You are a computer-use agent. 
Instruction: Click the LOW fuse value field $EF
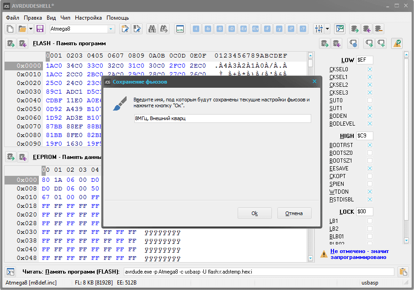pos(365,60)
